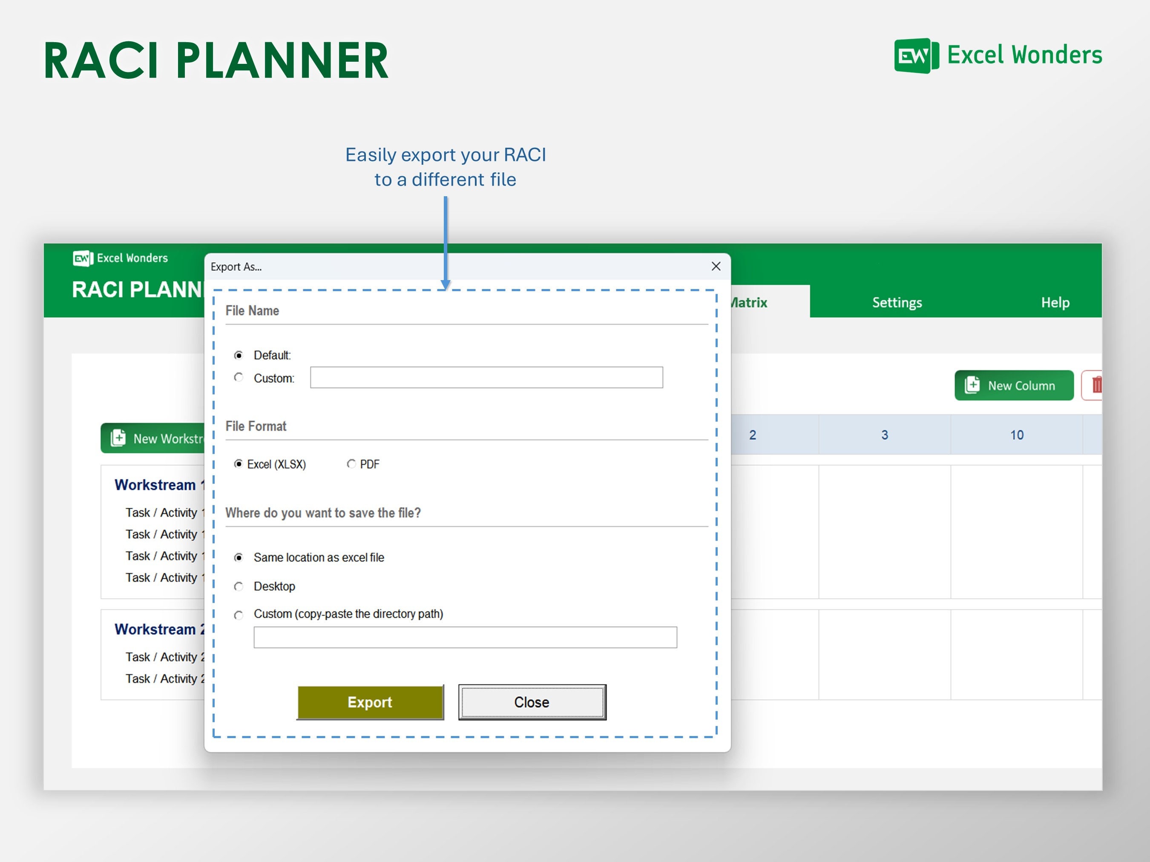Select Desktop as save location
Screen dimensions: 1150x862
(x=239, y=586)
